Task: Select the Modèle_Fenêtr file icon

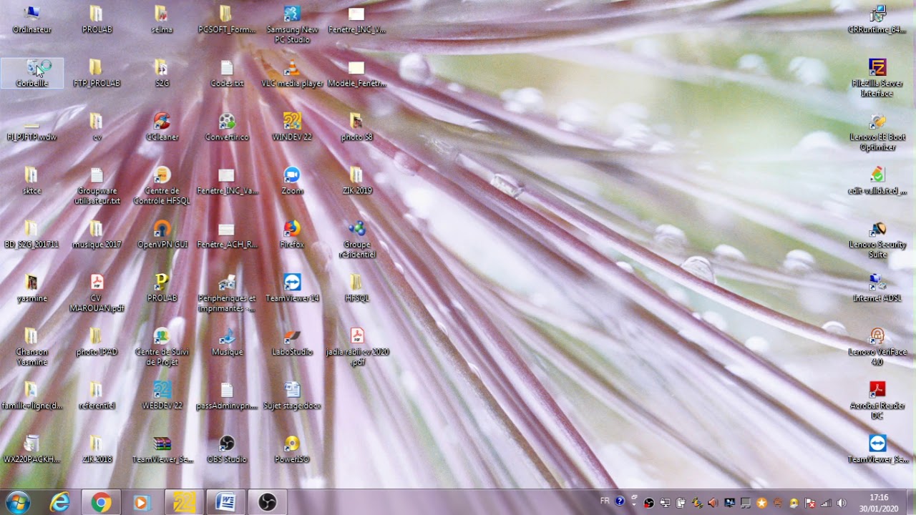Action: (356, 73)
